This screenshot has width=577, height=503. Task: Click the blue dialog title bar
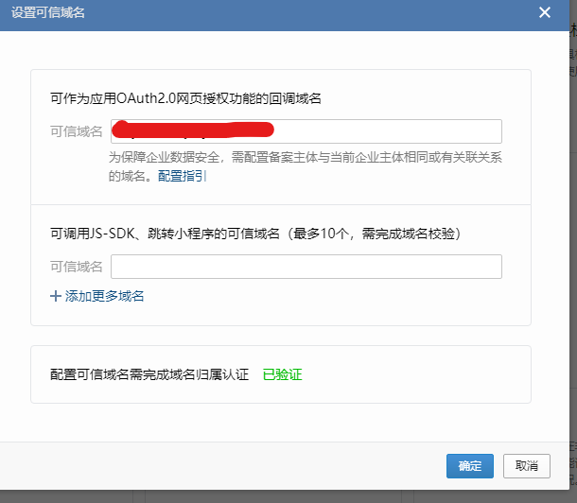pyautogui.click(x=284, y=12)
